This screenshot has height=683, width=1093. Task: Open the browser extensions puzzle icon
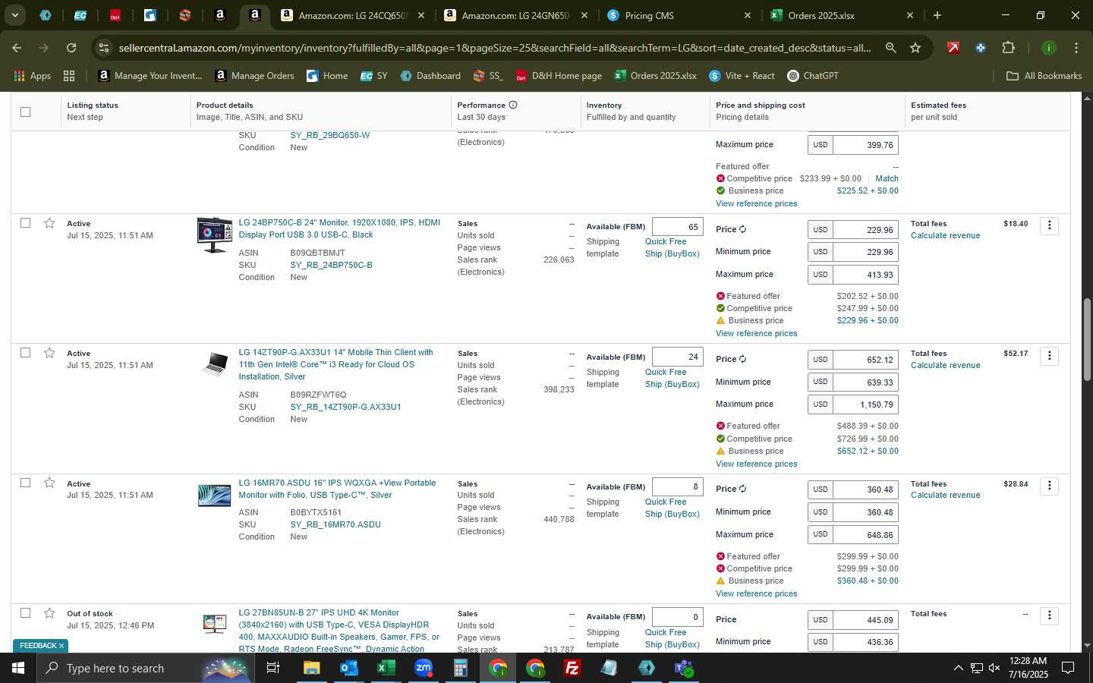(x=1008, y=48)
